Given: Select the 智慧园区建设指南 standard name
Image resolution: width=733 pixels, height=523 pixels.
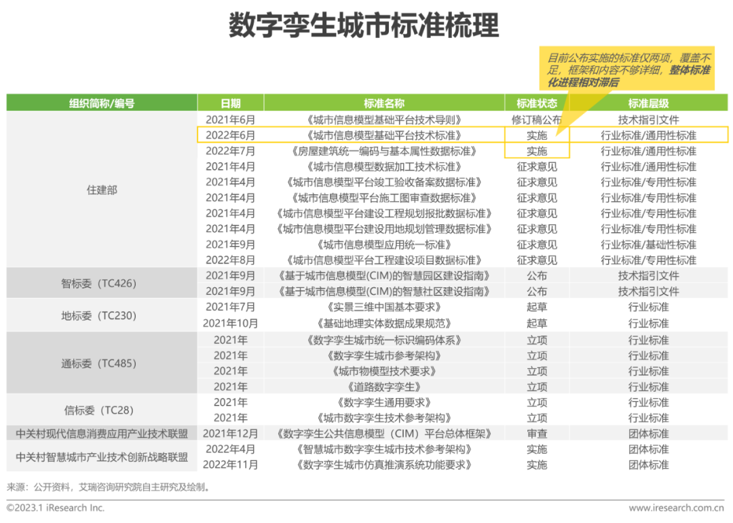Looking at the screenshot, I should (383, 276).
